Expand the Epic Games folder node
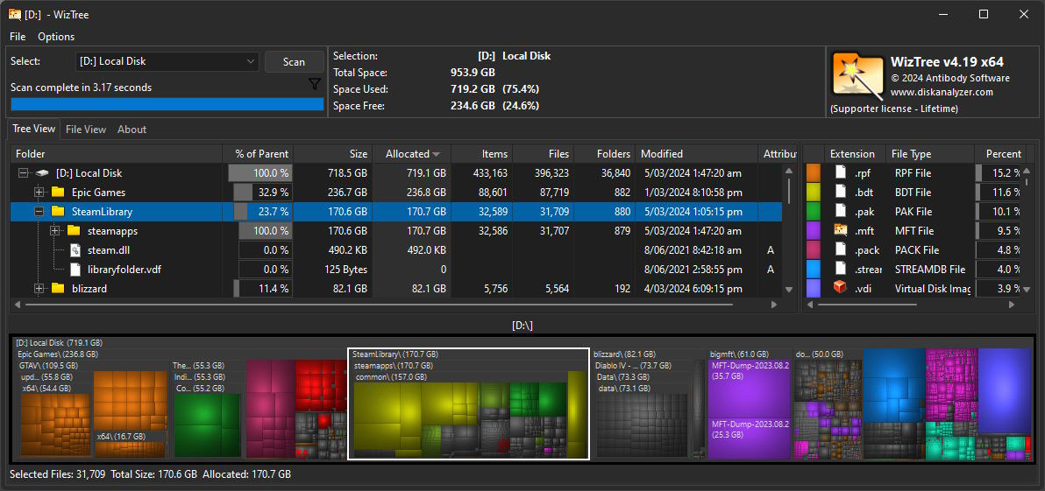Image resolution: width=1045 pixels, height=491 pixels. [39, 193]
